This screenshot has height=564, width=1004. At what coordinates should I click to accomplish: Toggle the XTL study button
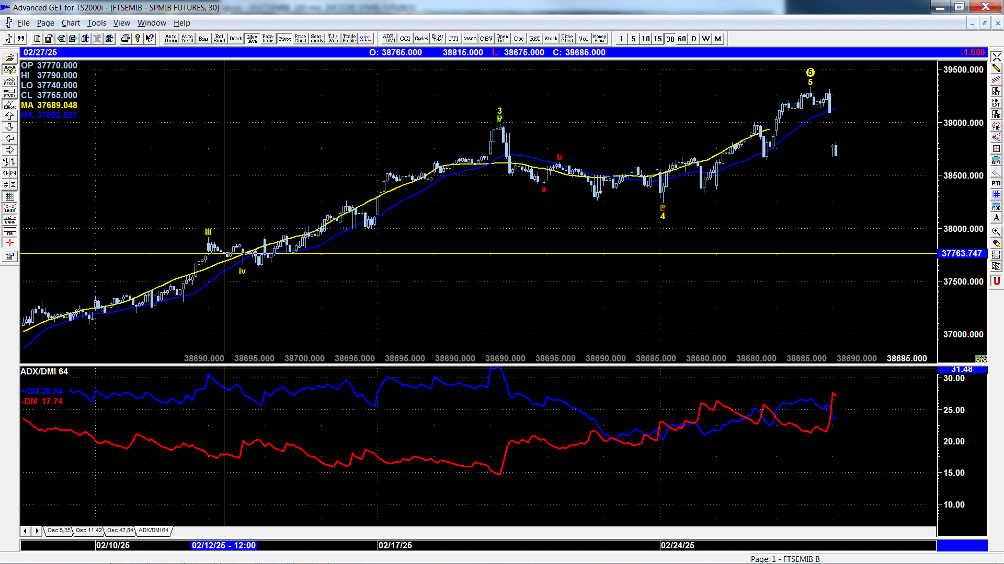366,39
